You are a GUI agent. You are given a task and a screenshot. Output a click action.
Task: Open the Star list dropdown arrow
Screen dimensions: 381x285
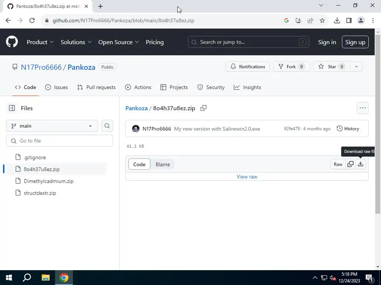click(x=356, y=67)
